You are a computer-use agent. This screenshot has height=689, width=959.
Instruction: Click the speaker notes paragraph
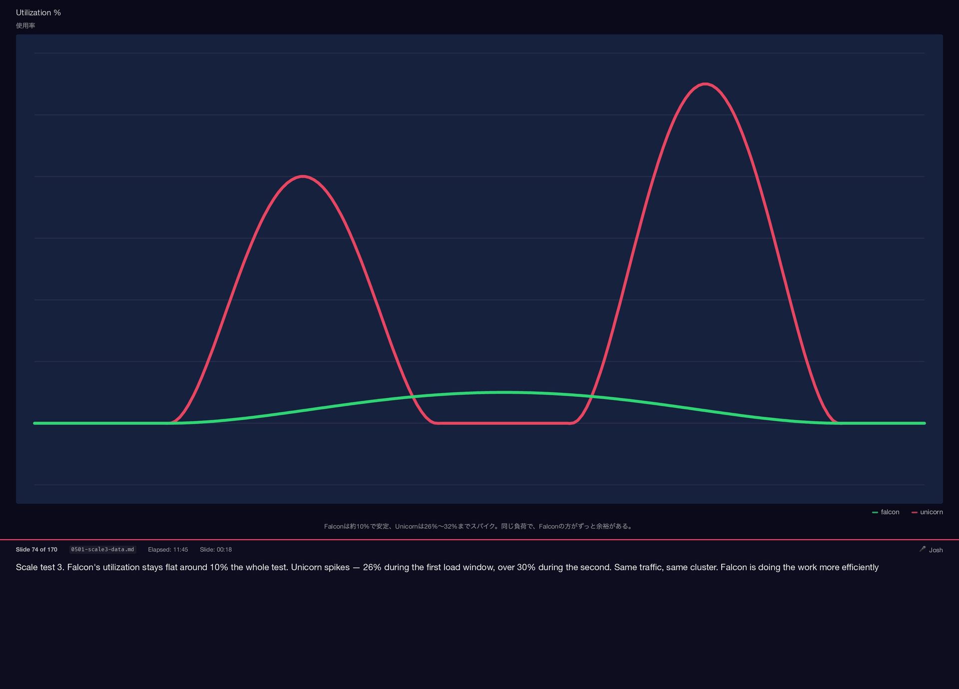click(447, 567)
